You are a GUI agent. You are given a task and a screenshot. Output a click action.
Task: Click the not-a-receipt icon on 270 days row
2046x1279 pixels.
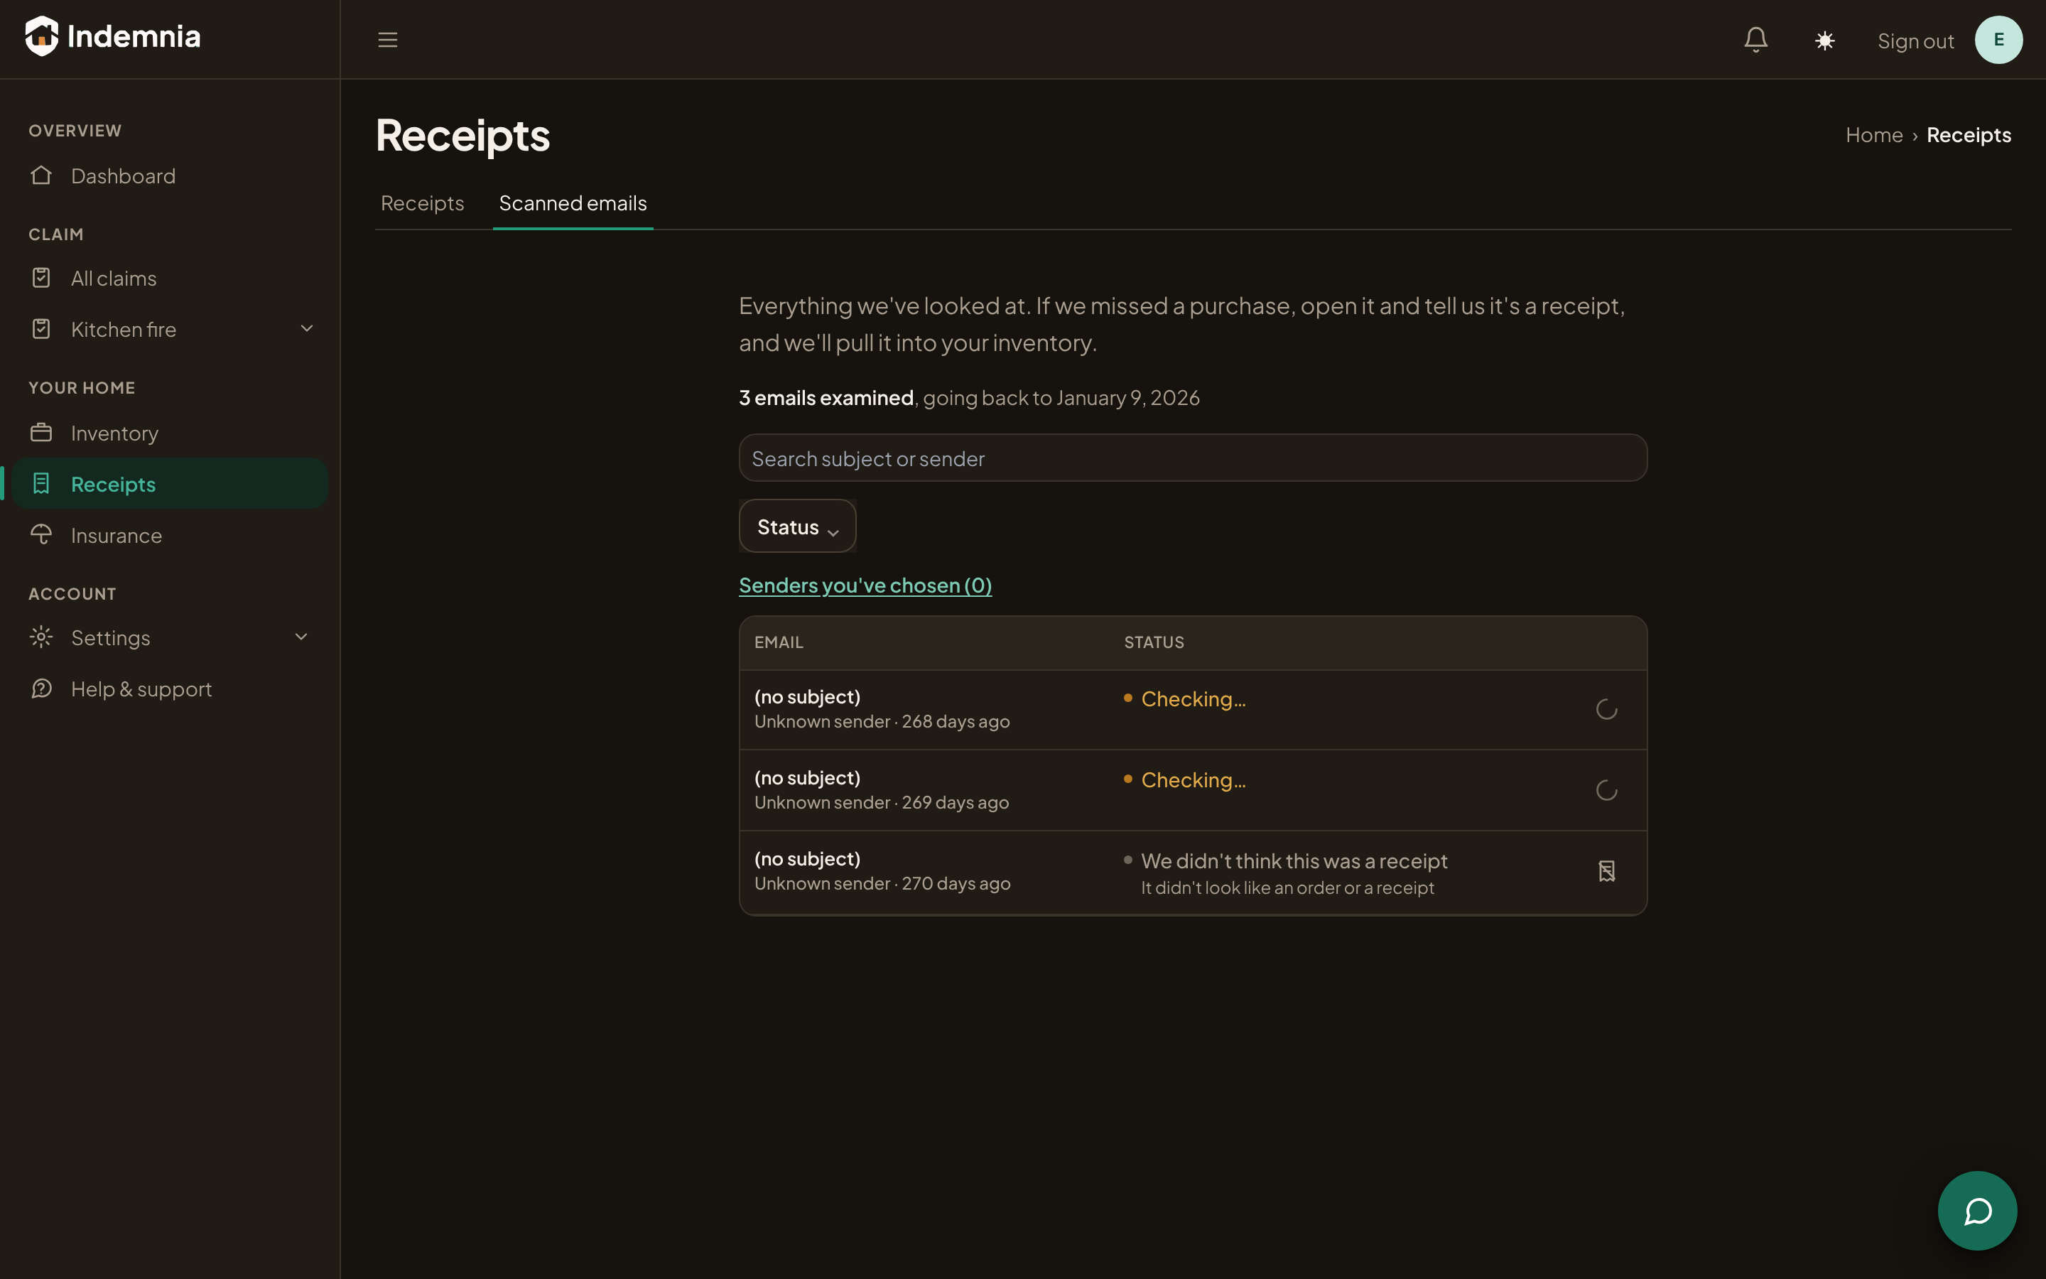click(1606, 871)
